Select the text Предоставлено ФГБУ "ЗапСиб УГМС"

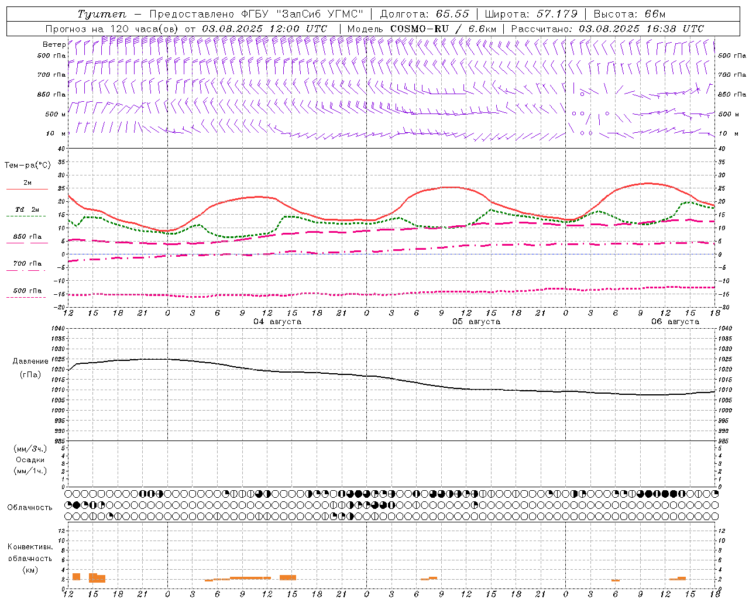(256, 14)
